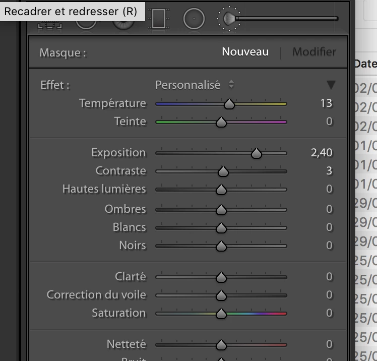Screen dimensions: 377x361
Task: Click the Ombres value field
Action: pyautogui.click(x=330, y=209)
